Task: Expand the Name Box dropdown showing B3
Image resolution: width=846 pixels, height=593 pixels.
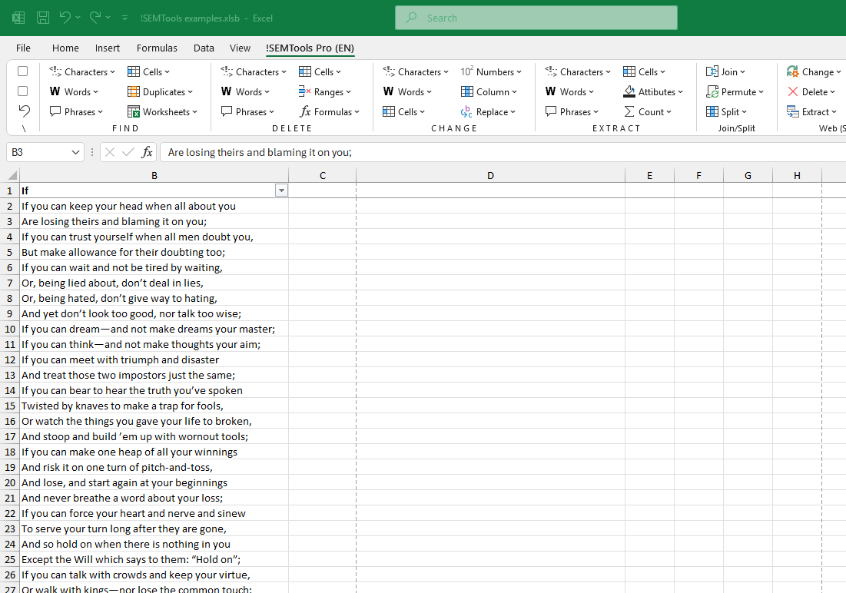Action: click(x=74, y=152)
